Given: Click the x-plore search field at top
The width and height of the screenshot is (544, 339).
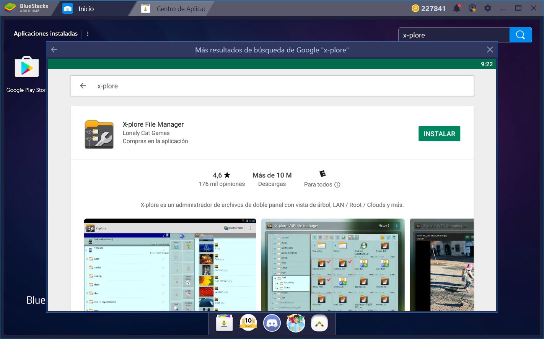Looking at the screenshot, I should pos(454,35).
